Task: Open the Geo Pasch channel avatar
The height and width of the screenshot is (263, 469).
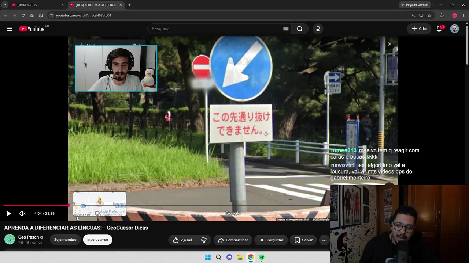Action: [10, 239]
